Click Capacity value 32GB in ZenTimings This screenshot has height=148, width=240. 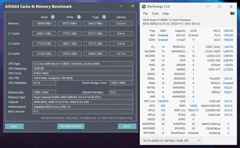(x=193, y=31)
